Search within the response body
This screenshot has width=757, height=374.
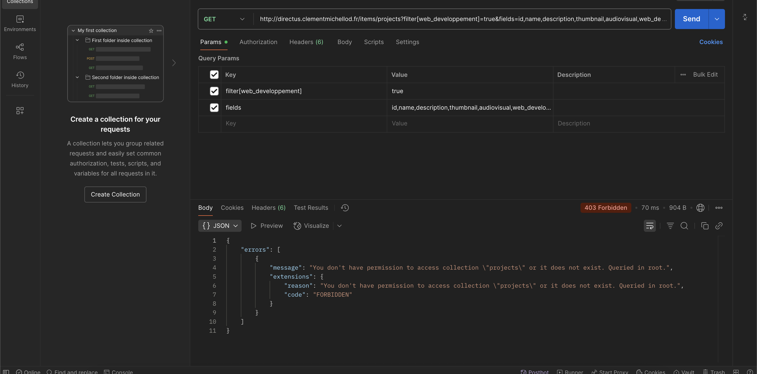pyautogui.click(x=684, y=226)
